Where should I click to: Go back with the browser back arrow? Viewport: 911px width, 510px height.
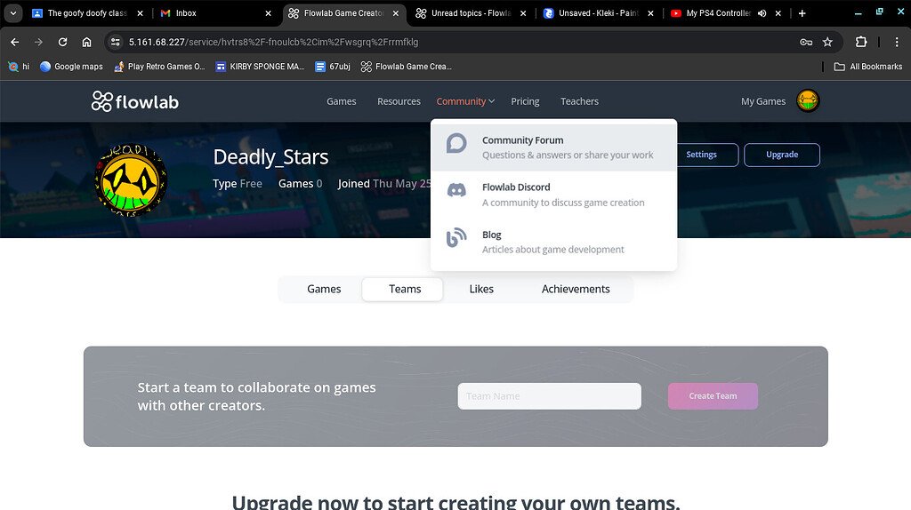(x=15, y=42)
